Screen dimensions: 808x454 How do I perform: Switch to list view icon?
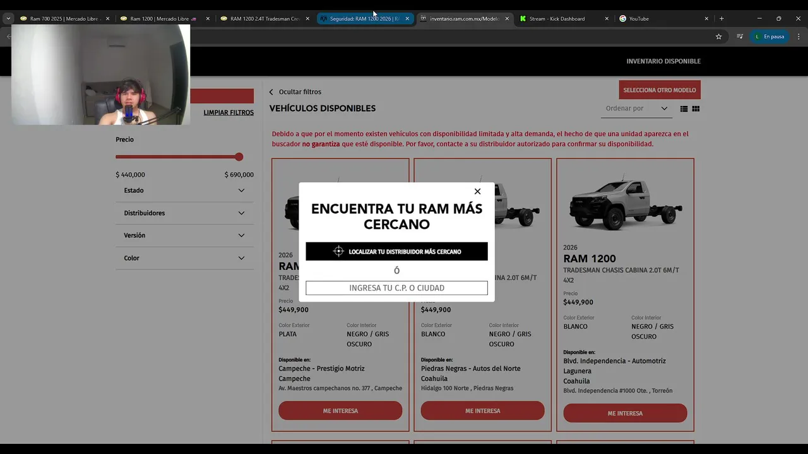(684, 109)
